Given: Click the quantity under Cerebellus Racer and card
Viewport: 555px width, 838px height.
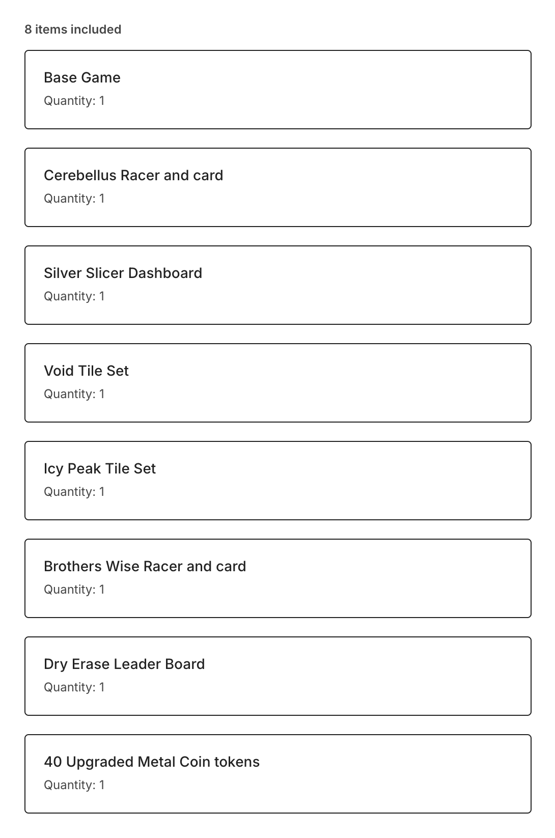Looking at the screenshot, I should [74, 199].
